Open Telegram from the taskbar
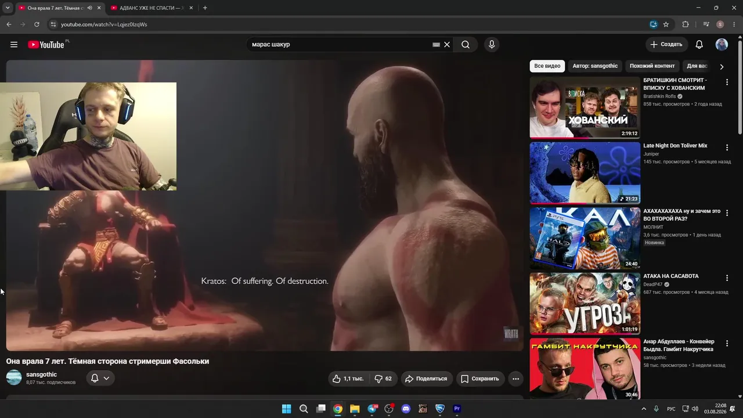 click(x=372, y=409)
